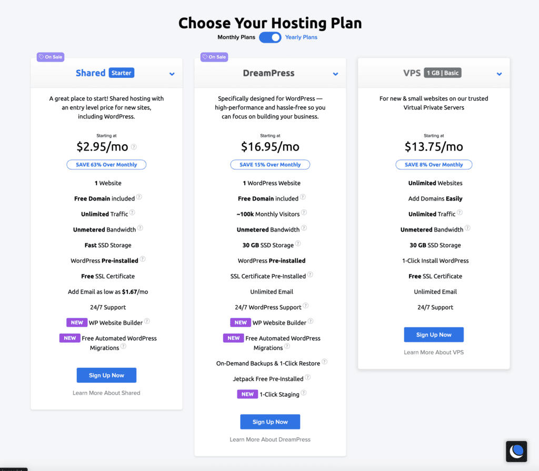Open the live chat widget

[x=516, y=451]
